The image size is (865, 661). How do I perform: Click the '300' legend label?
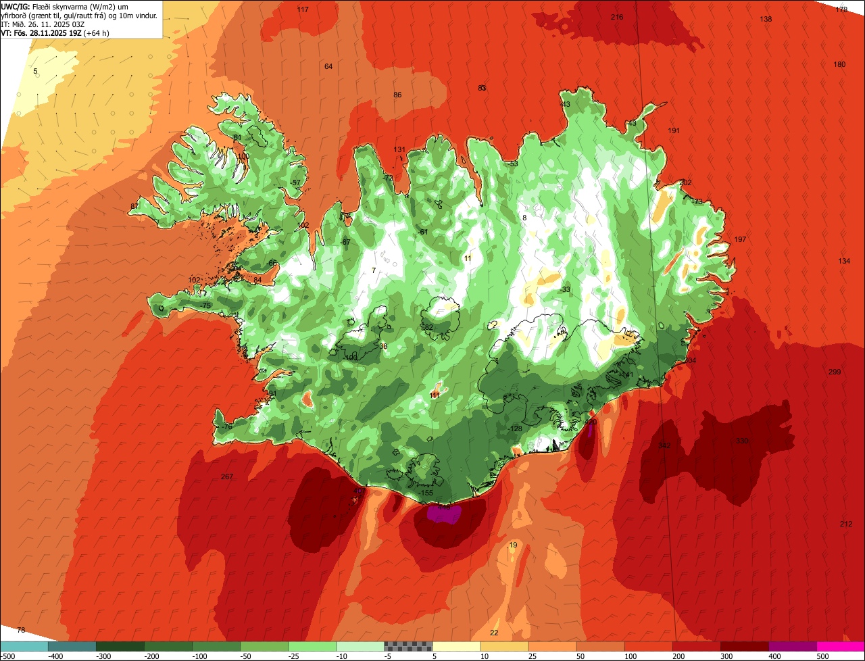coord(727,656)
